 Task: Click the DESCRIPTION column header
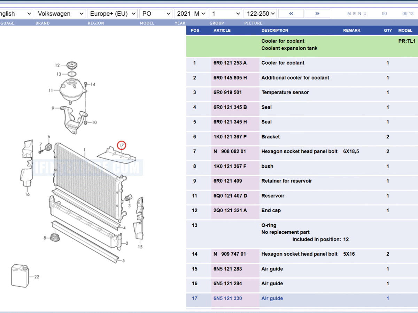click(275, 30)
